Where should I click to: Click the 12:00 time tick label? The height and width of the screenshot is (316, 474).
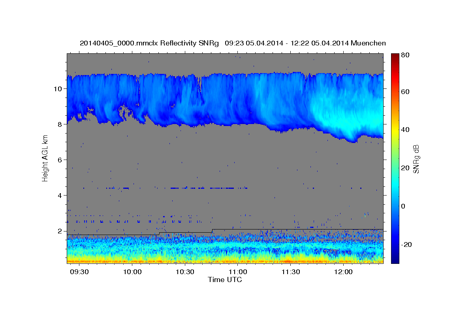pos(344,272)
